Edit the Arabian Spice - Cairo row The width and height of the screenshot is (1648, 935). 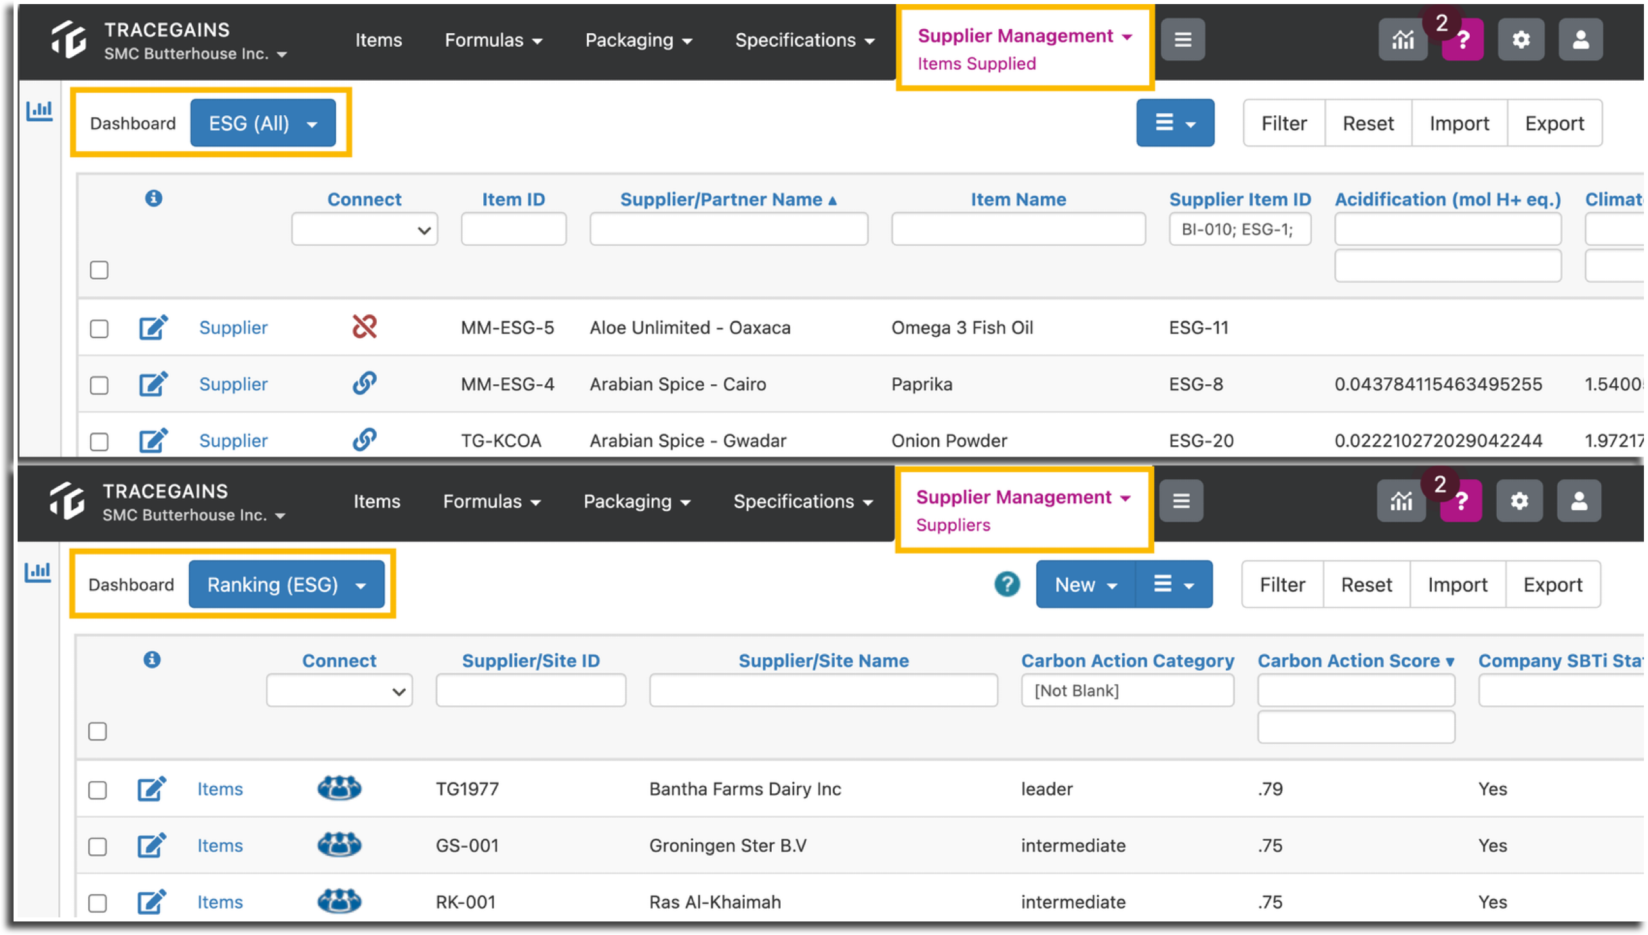[153, 384]
